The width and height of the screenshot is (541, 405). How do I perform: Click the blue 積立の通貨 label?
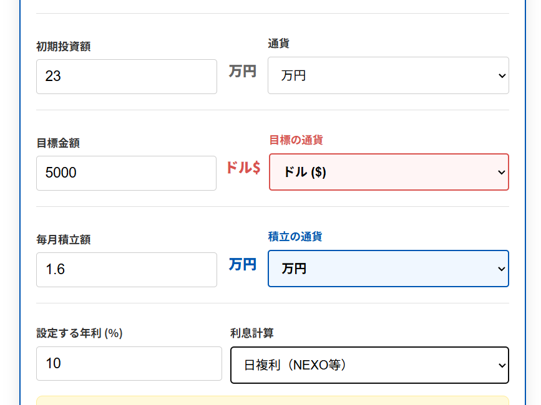[295, 237]
